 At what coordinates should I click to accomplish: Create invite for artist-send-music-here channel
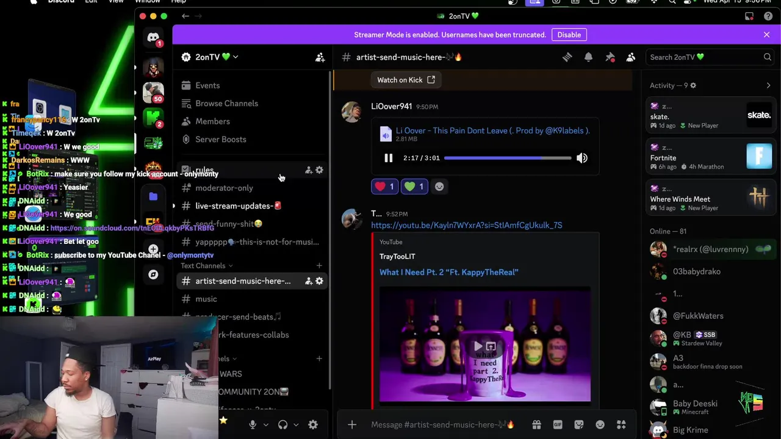309,281
